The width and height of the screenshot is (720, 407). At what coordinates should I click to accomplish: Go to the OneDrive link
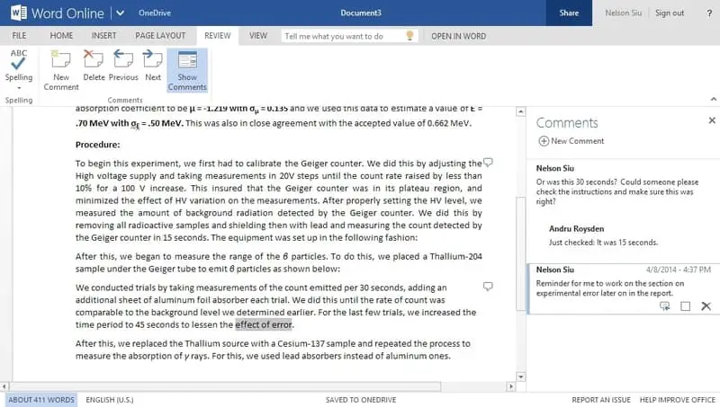point(155,13)
